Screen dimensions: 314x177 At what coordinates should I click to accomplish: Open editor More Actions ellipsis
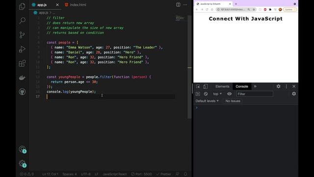point(185,5)
